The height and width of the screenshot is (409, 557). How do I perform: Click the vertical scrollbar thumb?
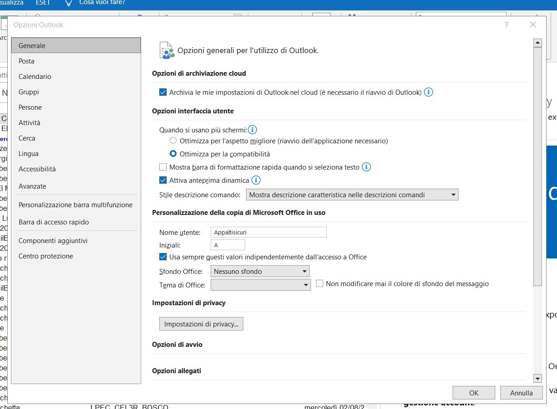[538, 167]
